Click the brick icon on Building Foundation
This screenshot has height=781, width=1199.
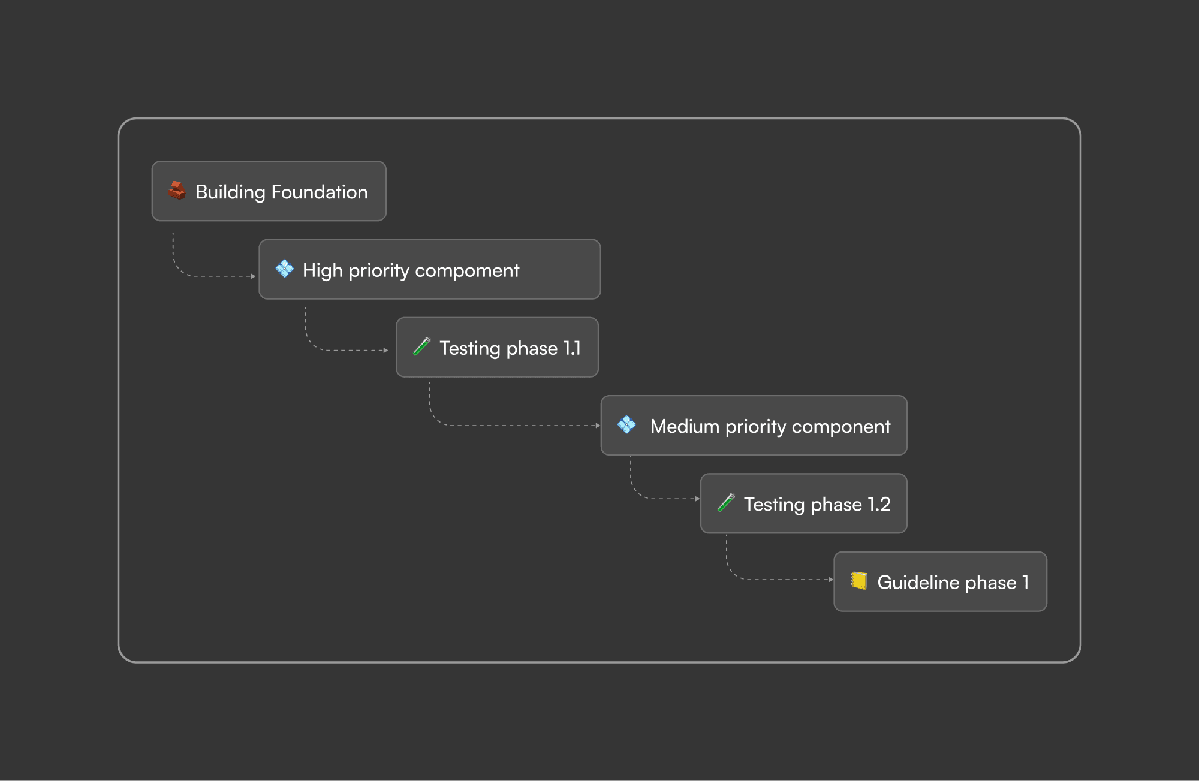coord(177,191)
